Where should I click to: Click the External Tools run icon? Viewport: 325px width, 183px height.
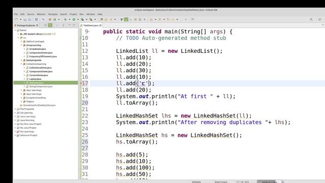click(x=91, y=19)
